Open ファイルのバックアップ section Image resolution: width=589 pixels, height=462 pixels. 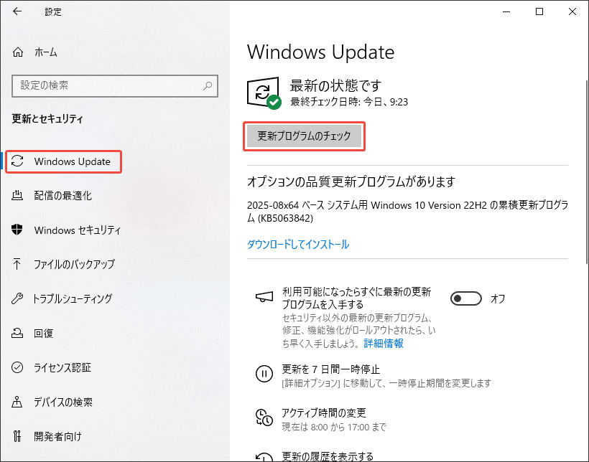pos(74,264)
